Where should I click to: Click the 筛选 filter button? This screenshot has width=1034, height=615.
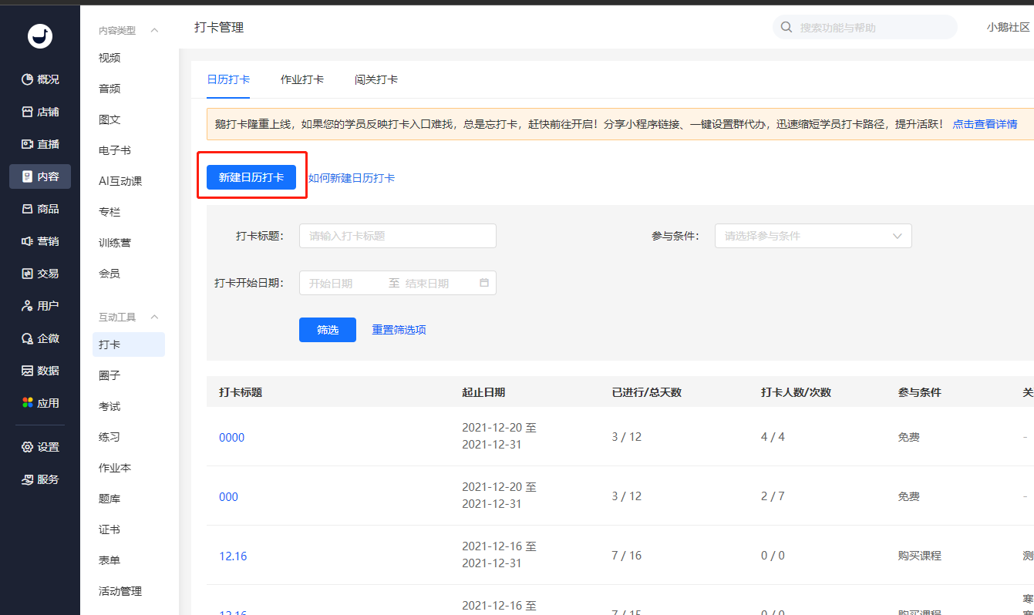click(x=328, y=330)
